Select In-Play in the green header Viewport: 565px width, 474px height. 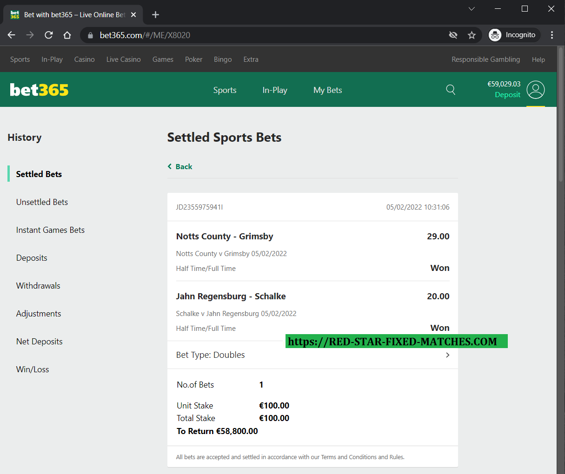275,90
